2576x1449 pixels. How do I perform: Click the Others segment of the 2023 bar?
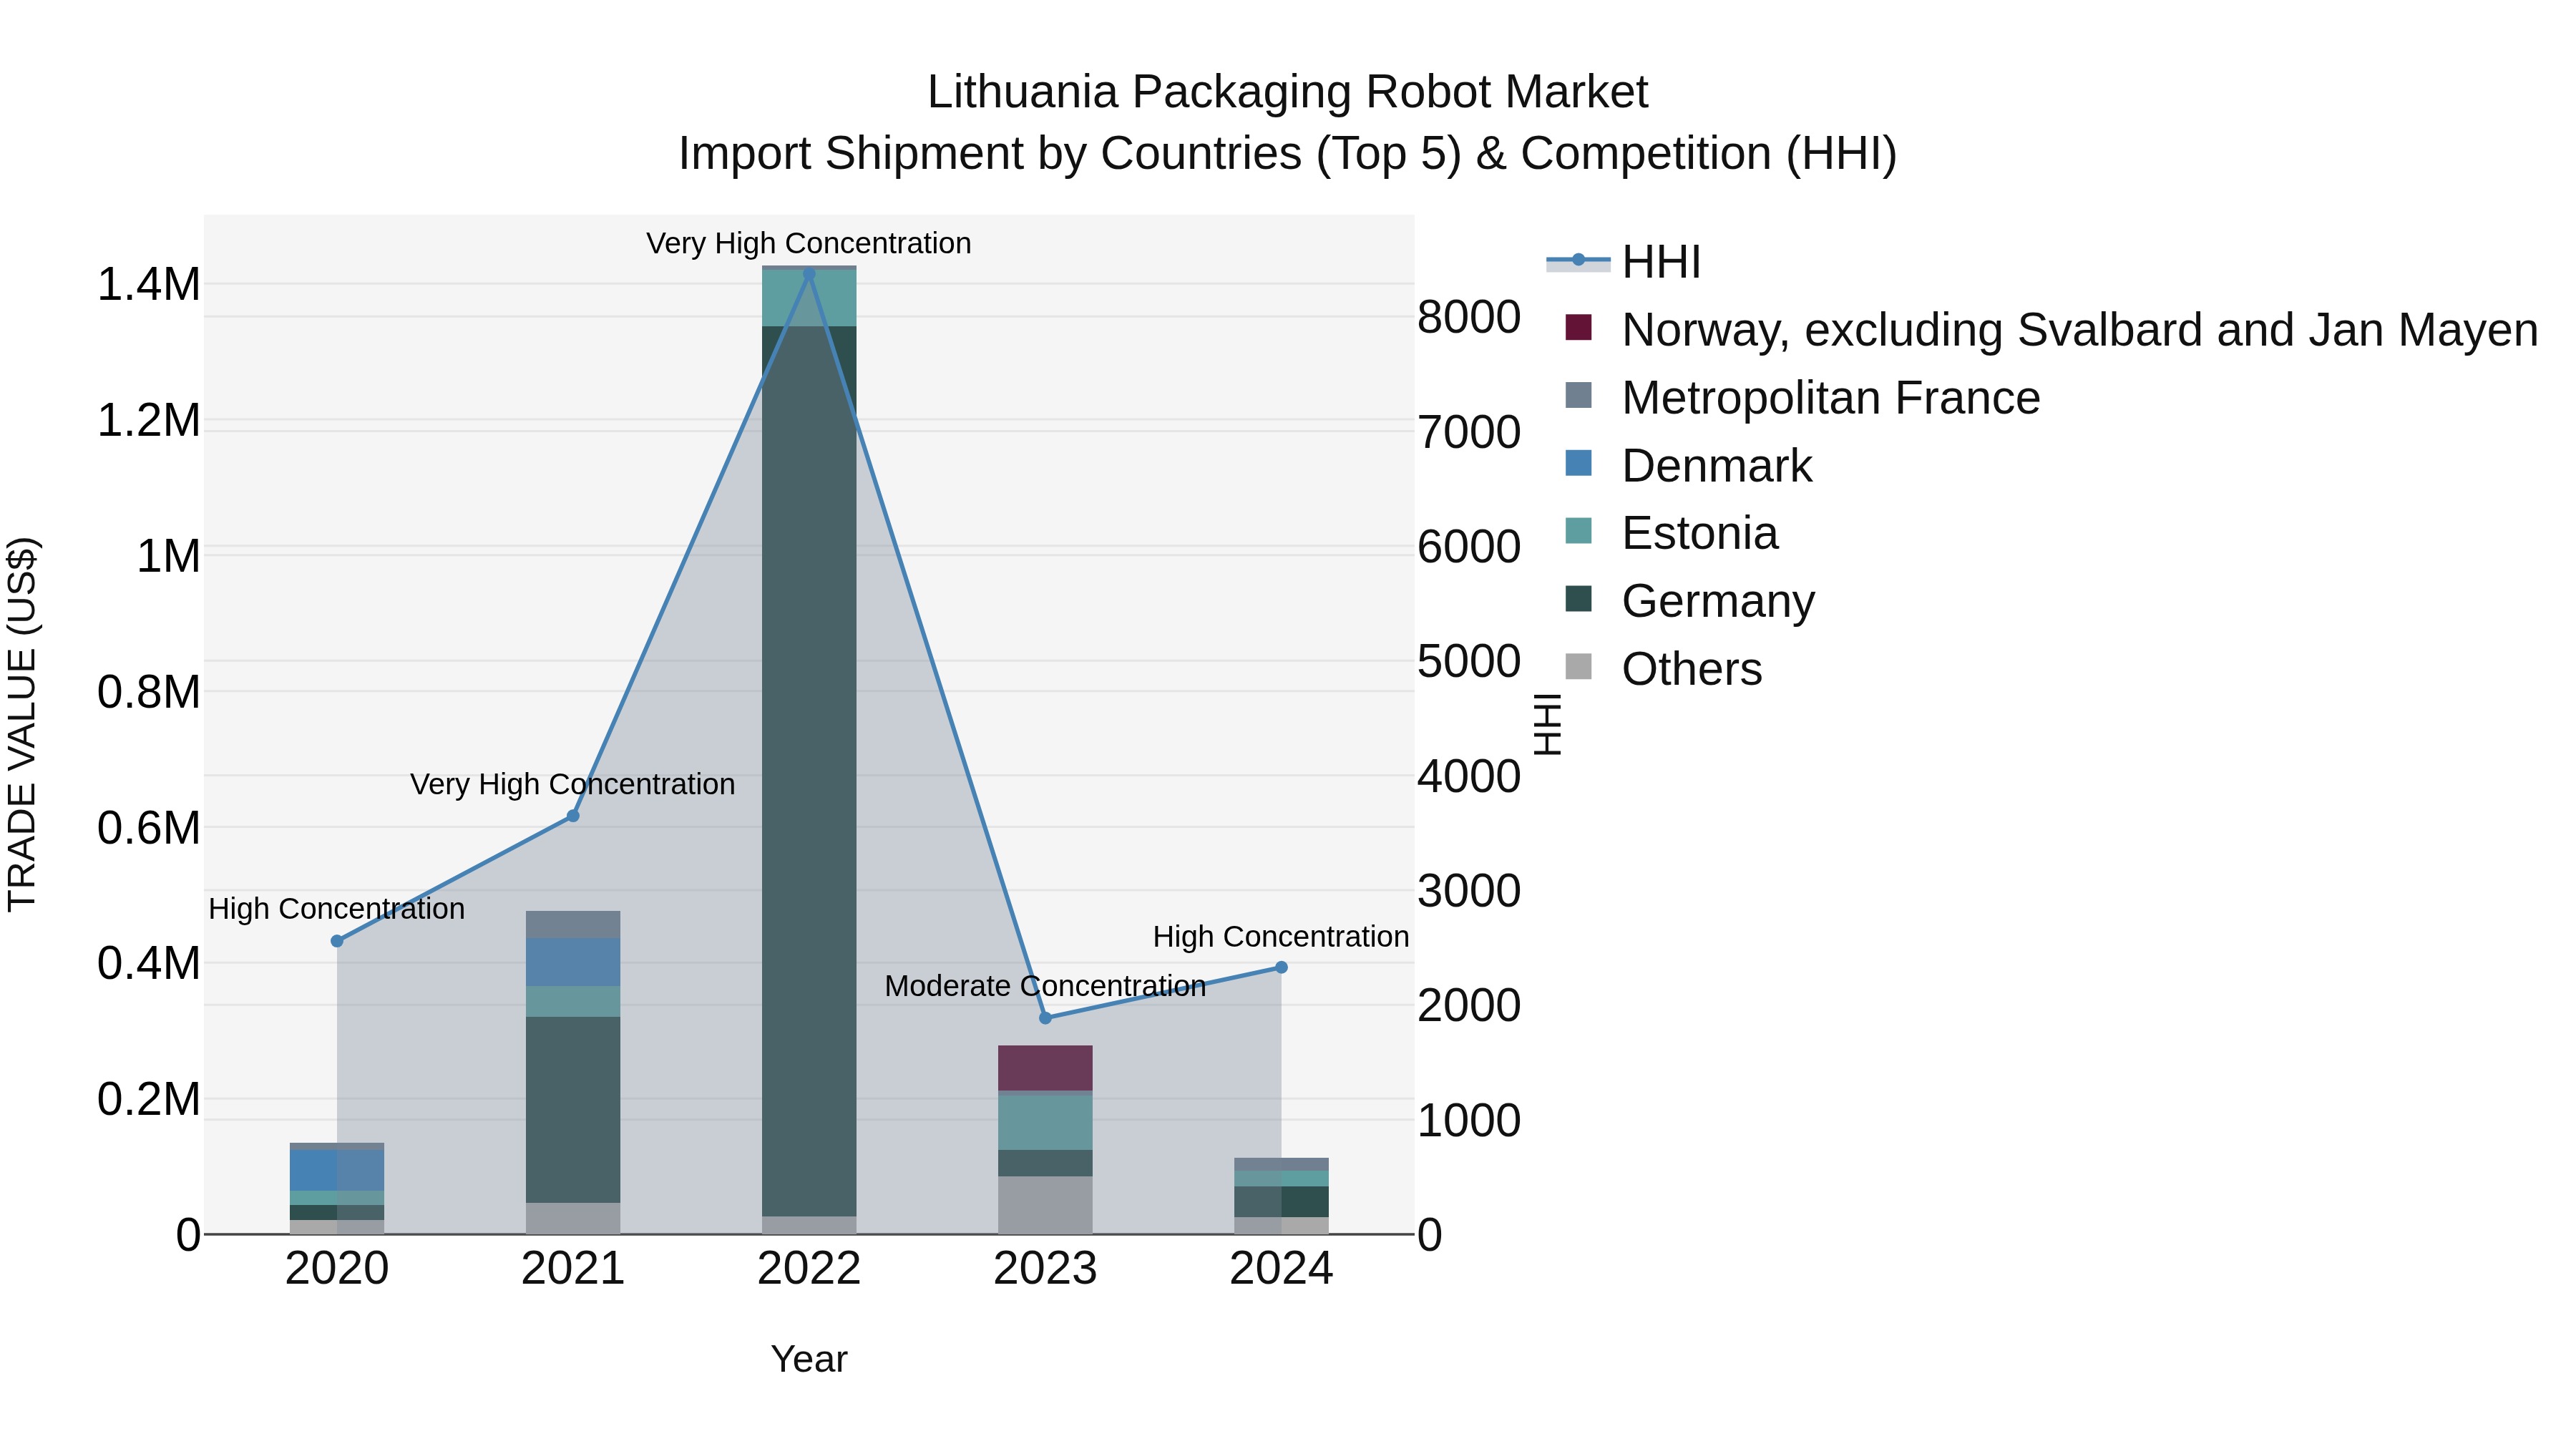(x=1045, y=1205)
